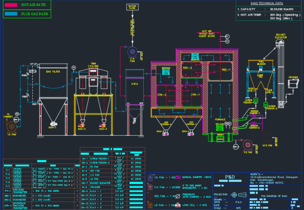
Task: Select the Manual Damper-1 symbol
Action: [254, 116]
